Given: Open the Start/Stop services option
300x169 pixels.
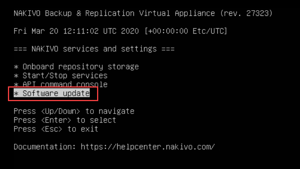Looking at the screenshot, I should 65,76.
